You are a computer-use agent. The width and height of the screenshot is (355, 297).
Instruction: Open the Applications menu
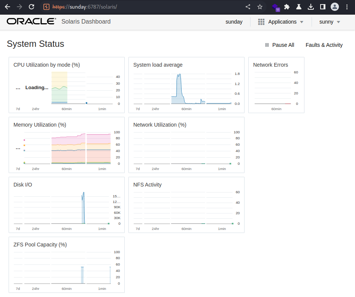click(281, 22)
